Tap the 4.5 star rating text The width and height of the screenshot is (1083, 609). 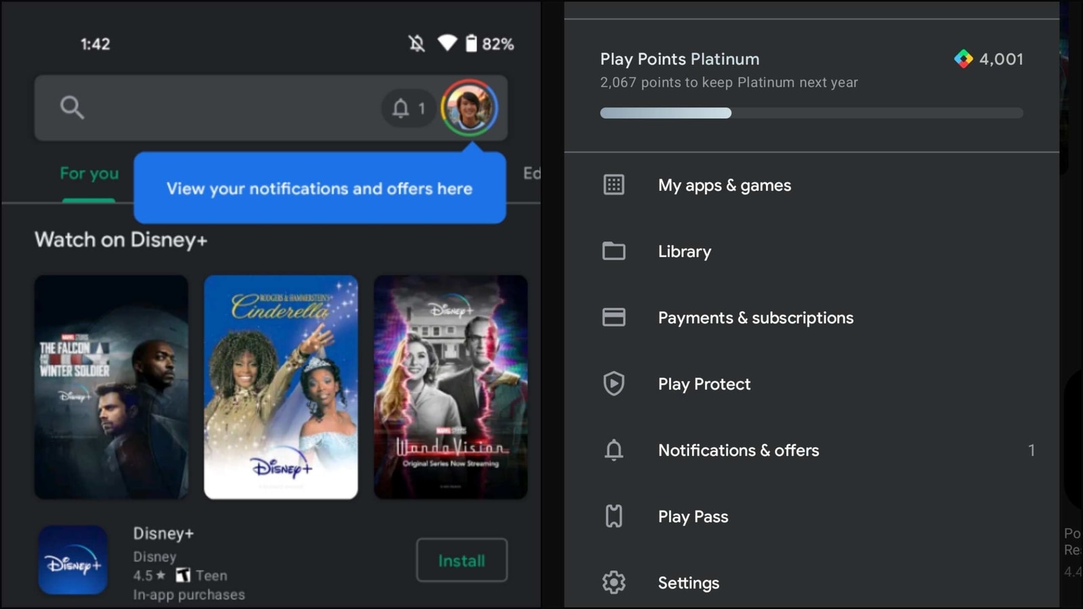coord(149,576)
